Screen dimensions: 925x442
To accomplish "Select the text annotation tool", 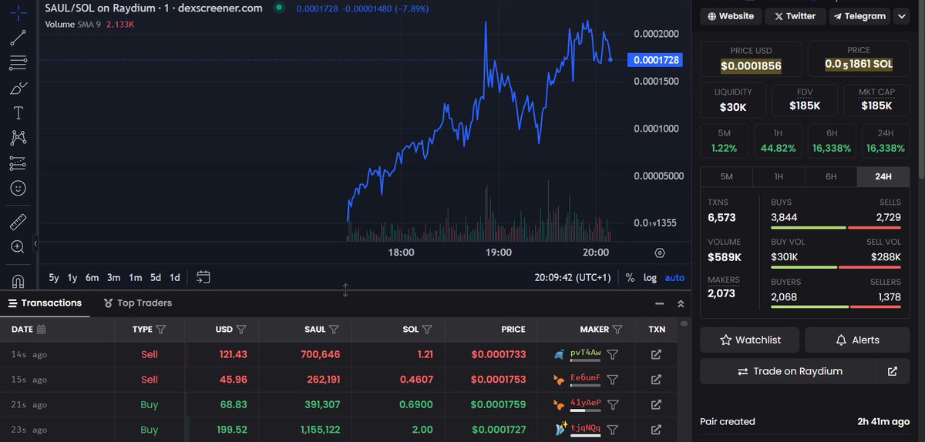I will tap(18, 112).
